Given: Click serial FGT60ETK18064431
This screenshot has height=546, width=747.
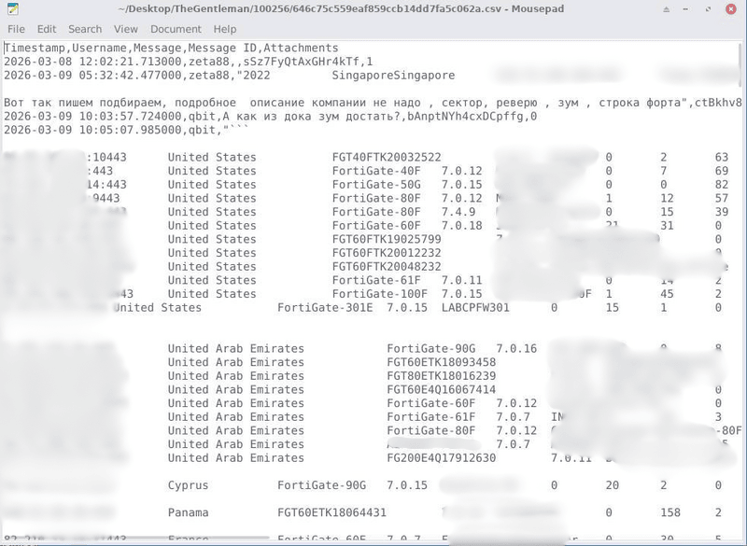Looking at the screenshot, I should click(x=331, y=512).
